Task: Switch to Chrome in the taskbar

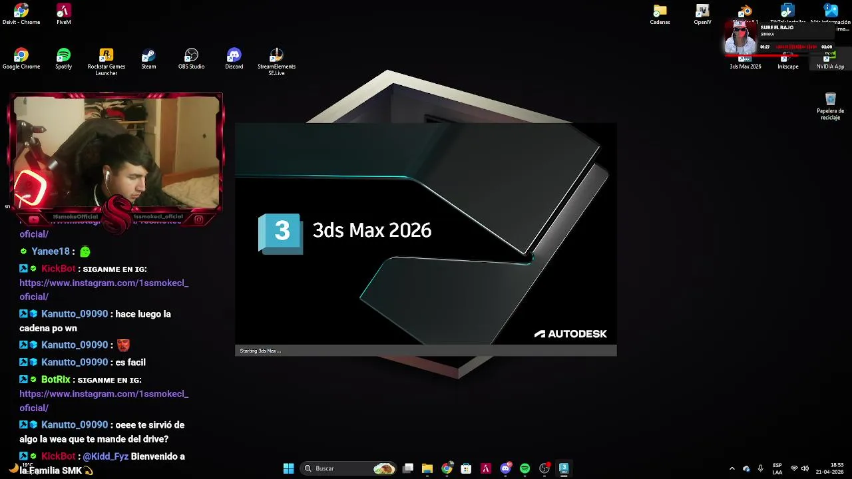Action: point(447,468)
